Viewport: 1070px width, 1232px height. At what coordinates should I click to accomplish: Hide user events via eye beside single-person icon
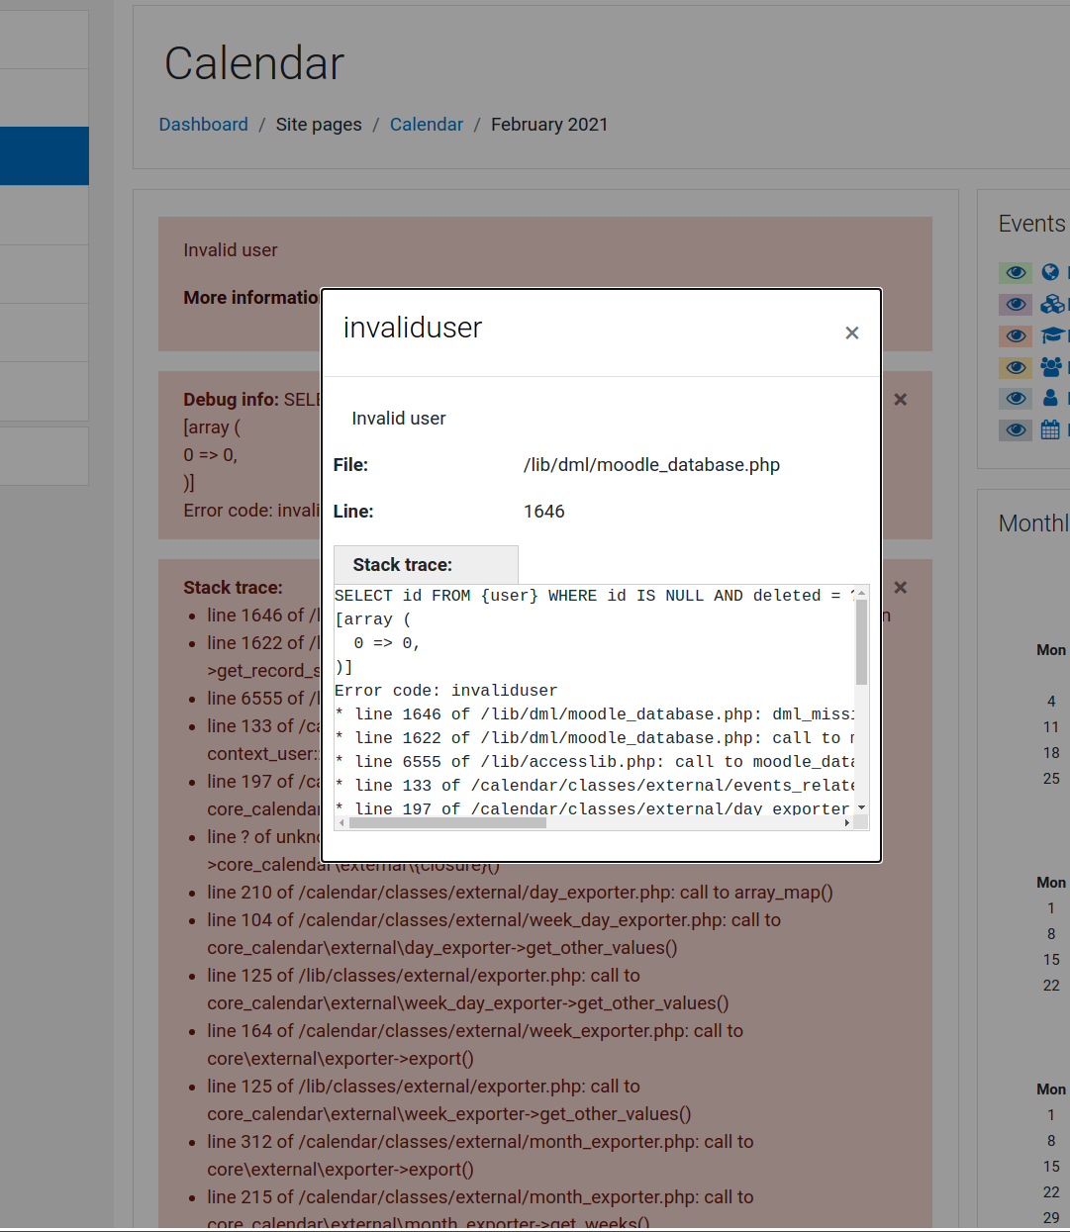1016,399
